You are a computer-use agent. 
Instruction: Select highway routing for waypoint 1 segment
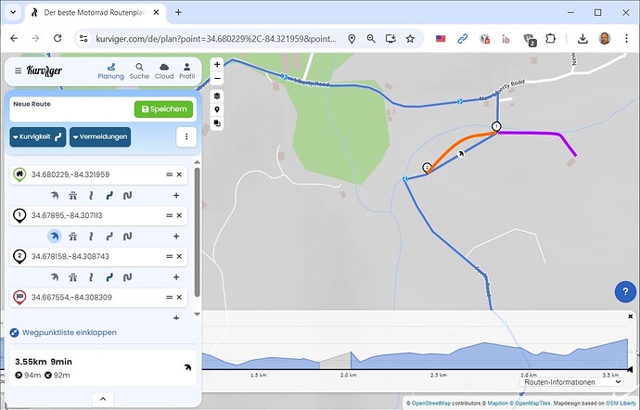tap(73, 237)
